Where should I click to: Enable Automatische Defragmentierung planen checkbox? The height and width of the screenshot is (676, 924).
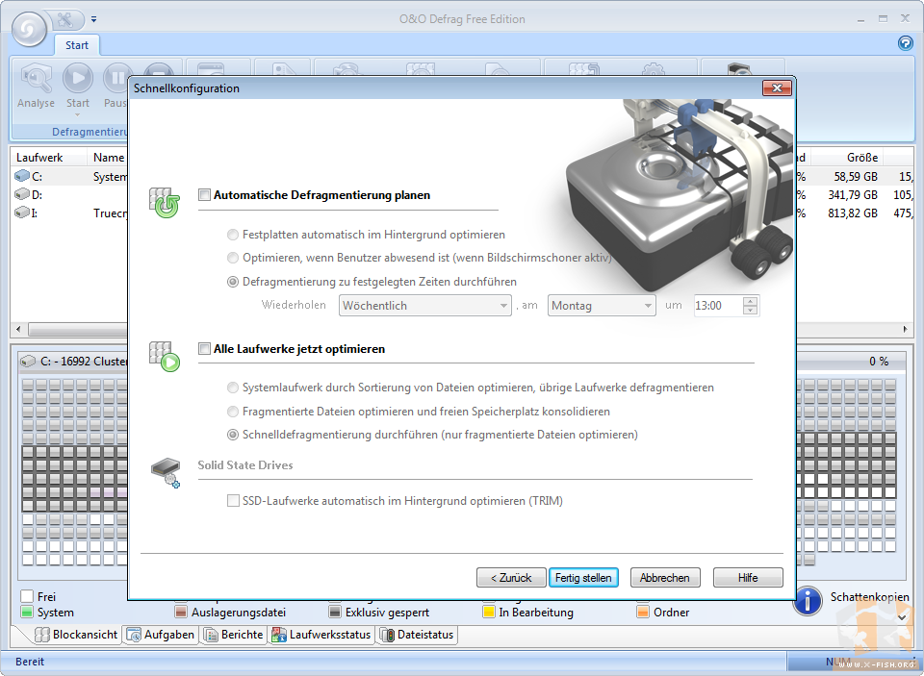click(x=204, y=195)
